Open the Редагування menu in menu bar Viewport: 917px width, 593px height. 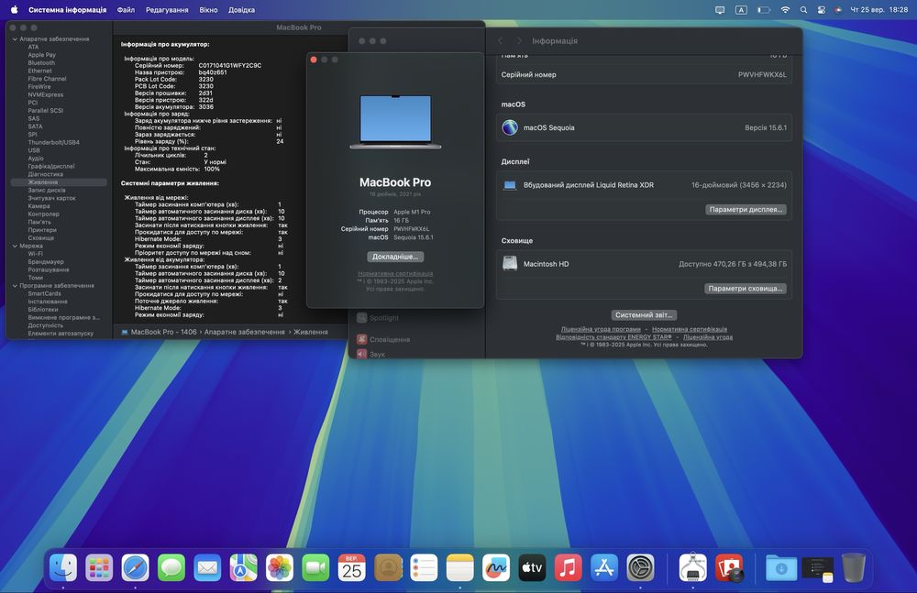click(167, 9)
